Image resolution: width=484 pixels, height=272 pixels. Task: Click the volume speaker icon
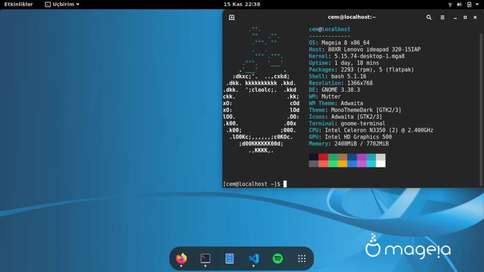[459, 4]
